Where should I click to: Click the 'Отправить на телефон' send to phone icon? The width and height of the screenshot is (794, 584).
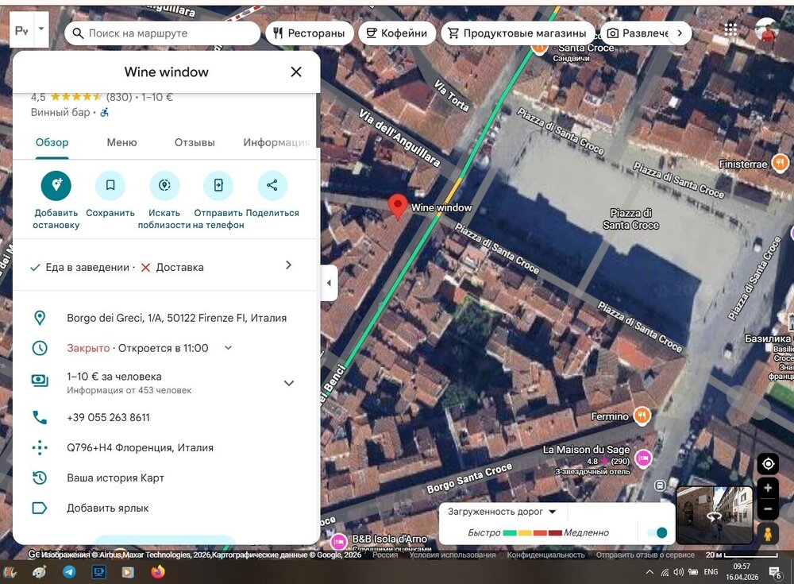(218, 185)
